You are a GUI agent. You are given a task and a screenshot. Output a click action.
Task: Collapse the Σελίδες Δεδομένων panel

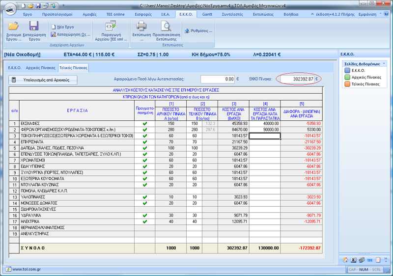384,64
